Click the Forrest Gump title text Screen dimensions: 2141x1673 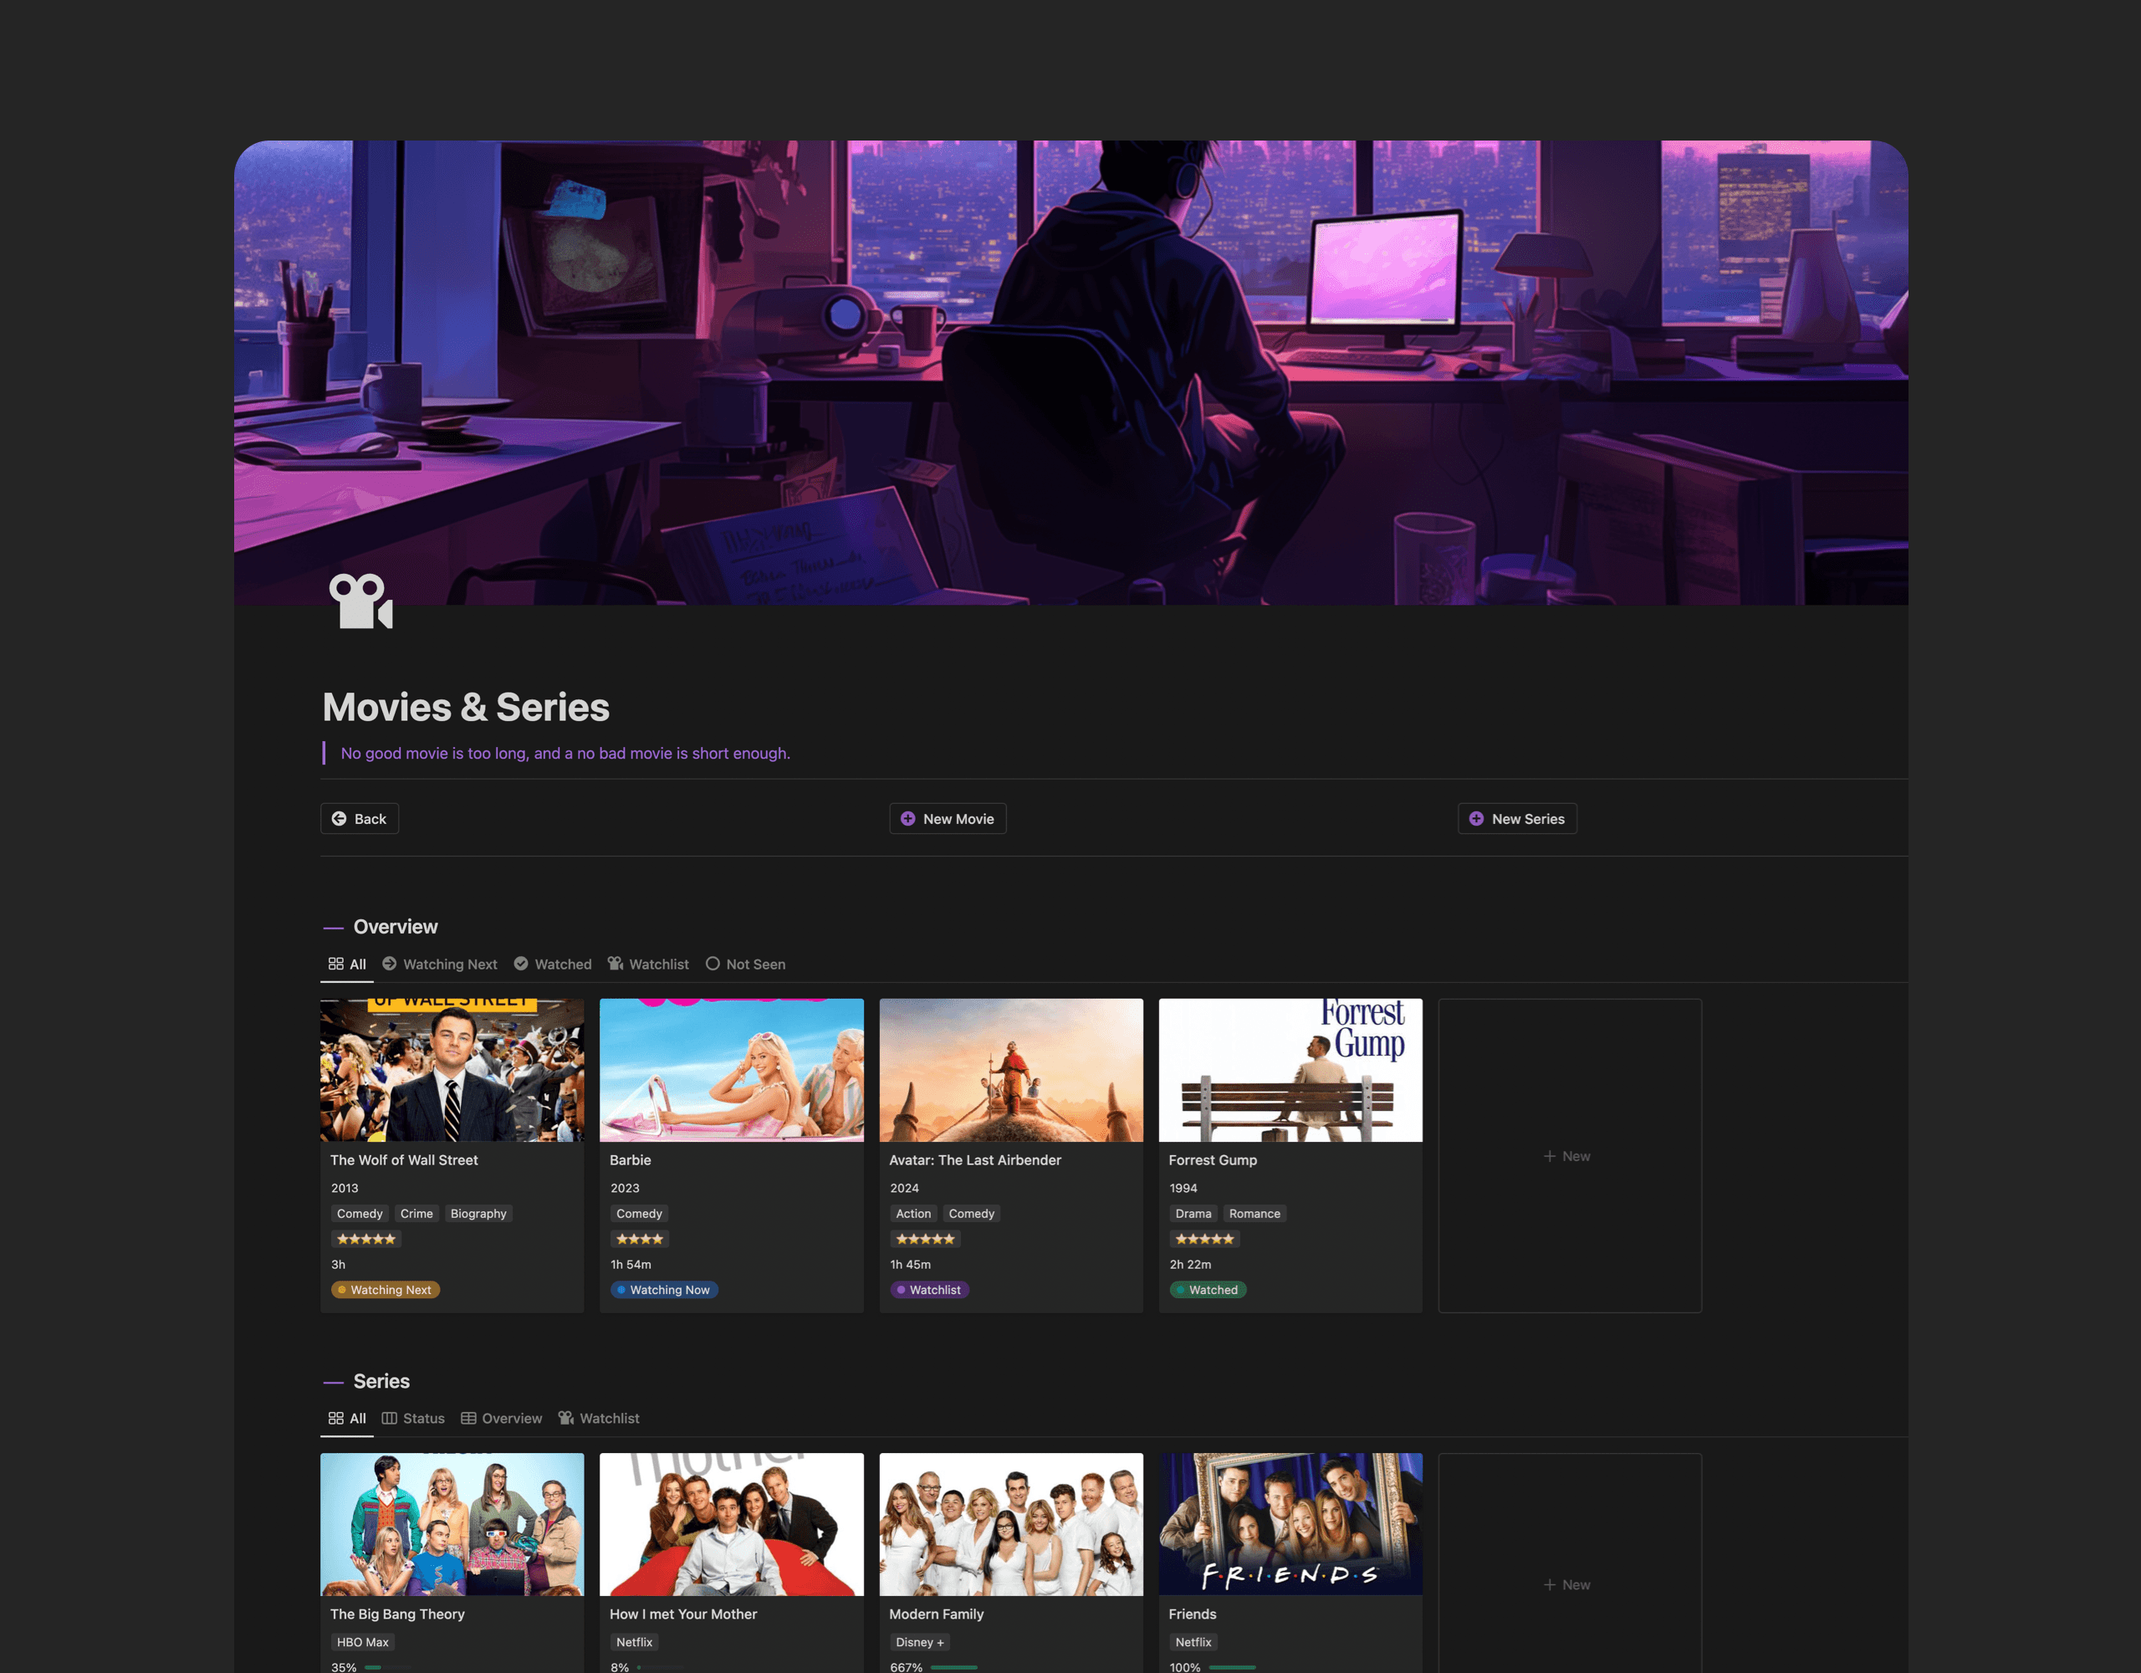pos(1213,1160)
